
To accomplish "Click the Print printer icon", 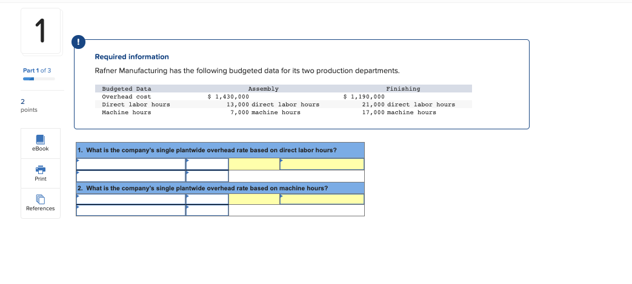I will pos(41,170).
